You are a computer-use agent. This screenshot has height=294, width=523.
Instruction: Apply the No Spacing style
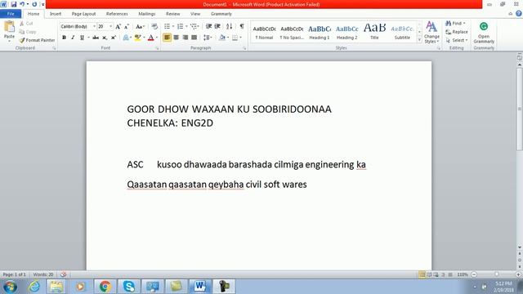pos(292,32)
